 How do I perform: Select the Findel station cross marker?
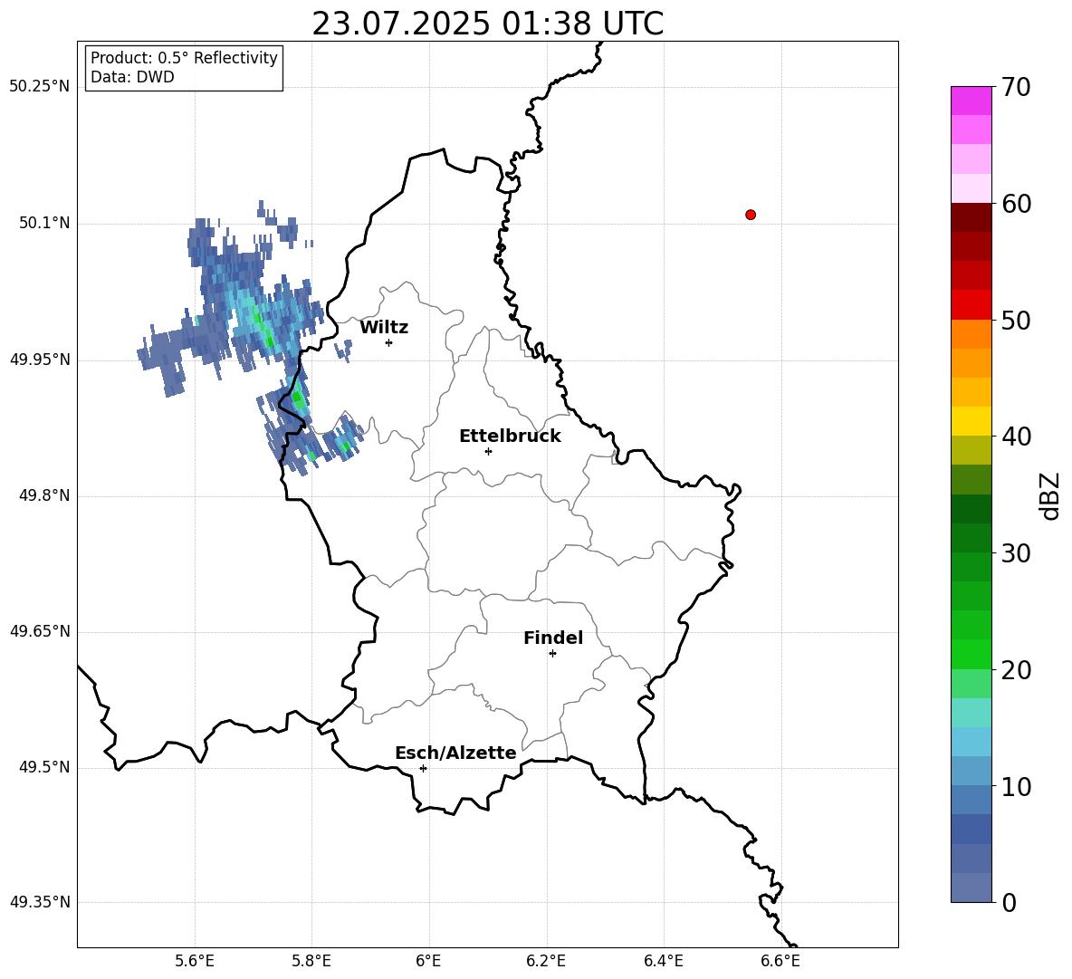552,654
